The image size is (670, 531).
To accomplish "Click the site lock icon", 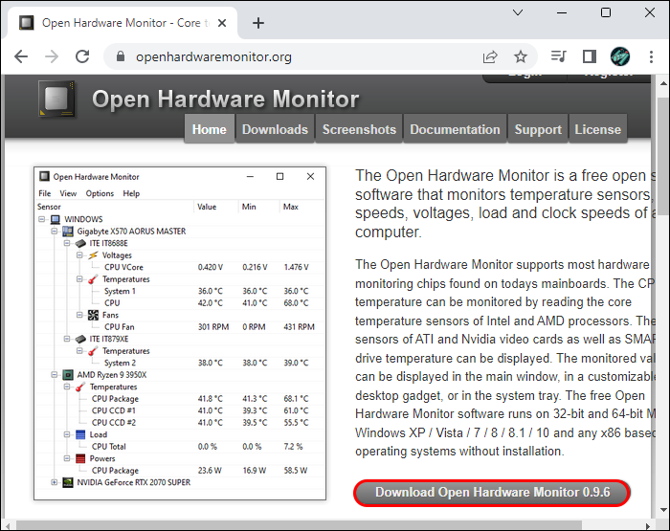I will [x=121, y=56].
